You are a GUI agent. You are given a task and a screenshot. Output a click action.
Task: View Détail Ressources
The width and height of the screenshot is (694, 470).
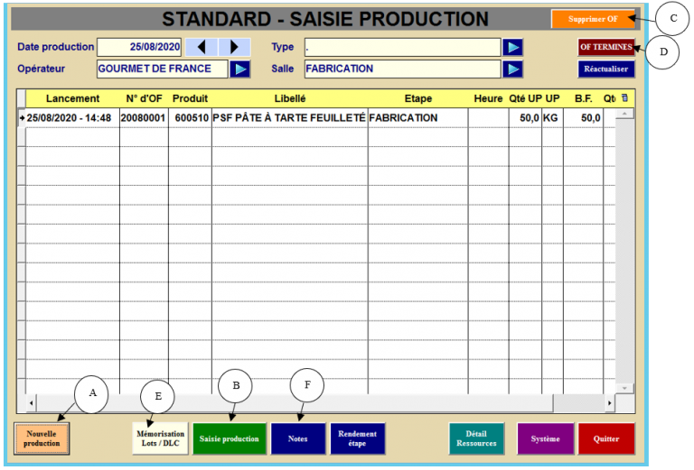tap(476, 438)
